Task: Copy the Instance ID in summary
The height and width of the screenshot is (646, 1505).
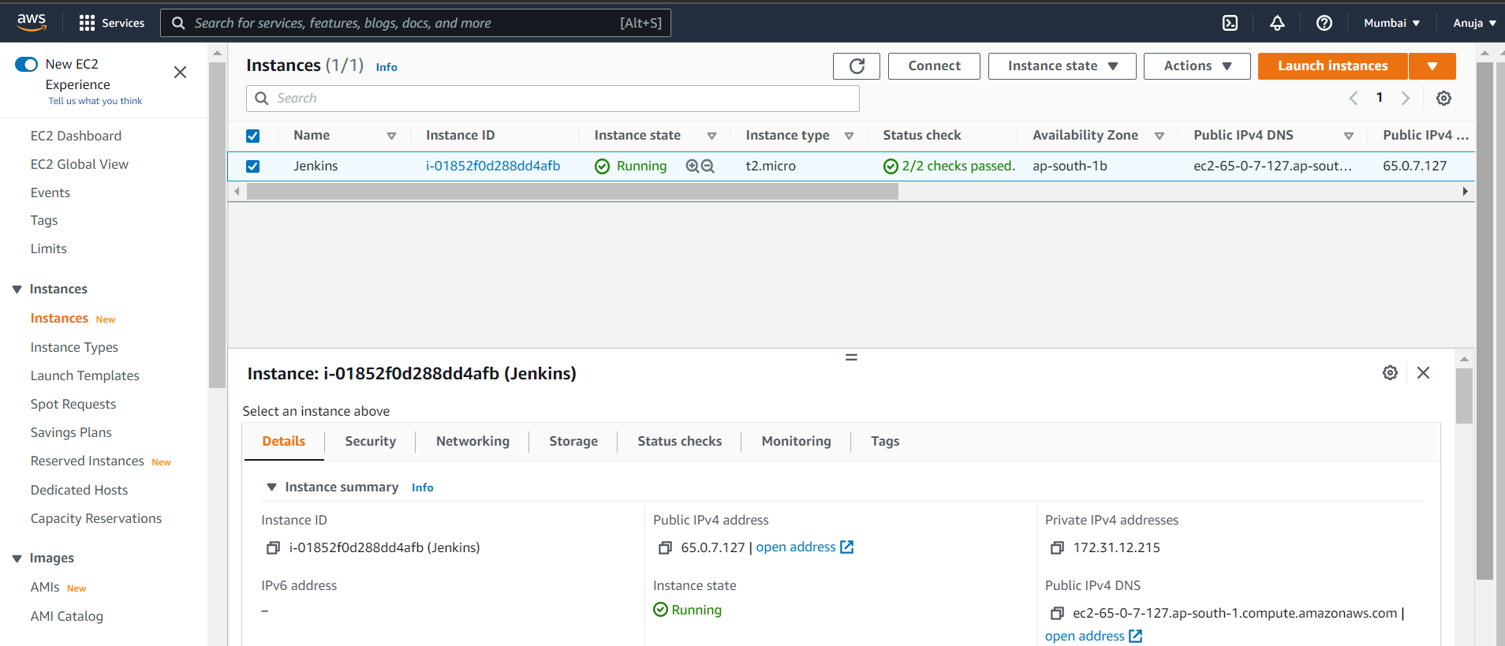Action: pyautogui.click(x=273, y=547)
